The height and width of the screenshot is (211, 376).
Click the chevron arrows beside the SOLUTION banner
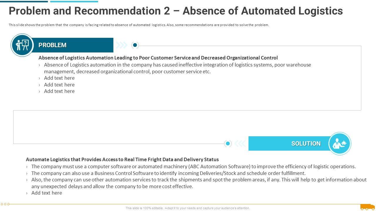coord(240,144)
